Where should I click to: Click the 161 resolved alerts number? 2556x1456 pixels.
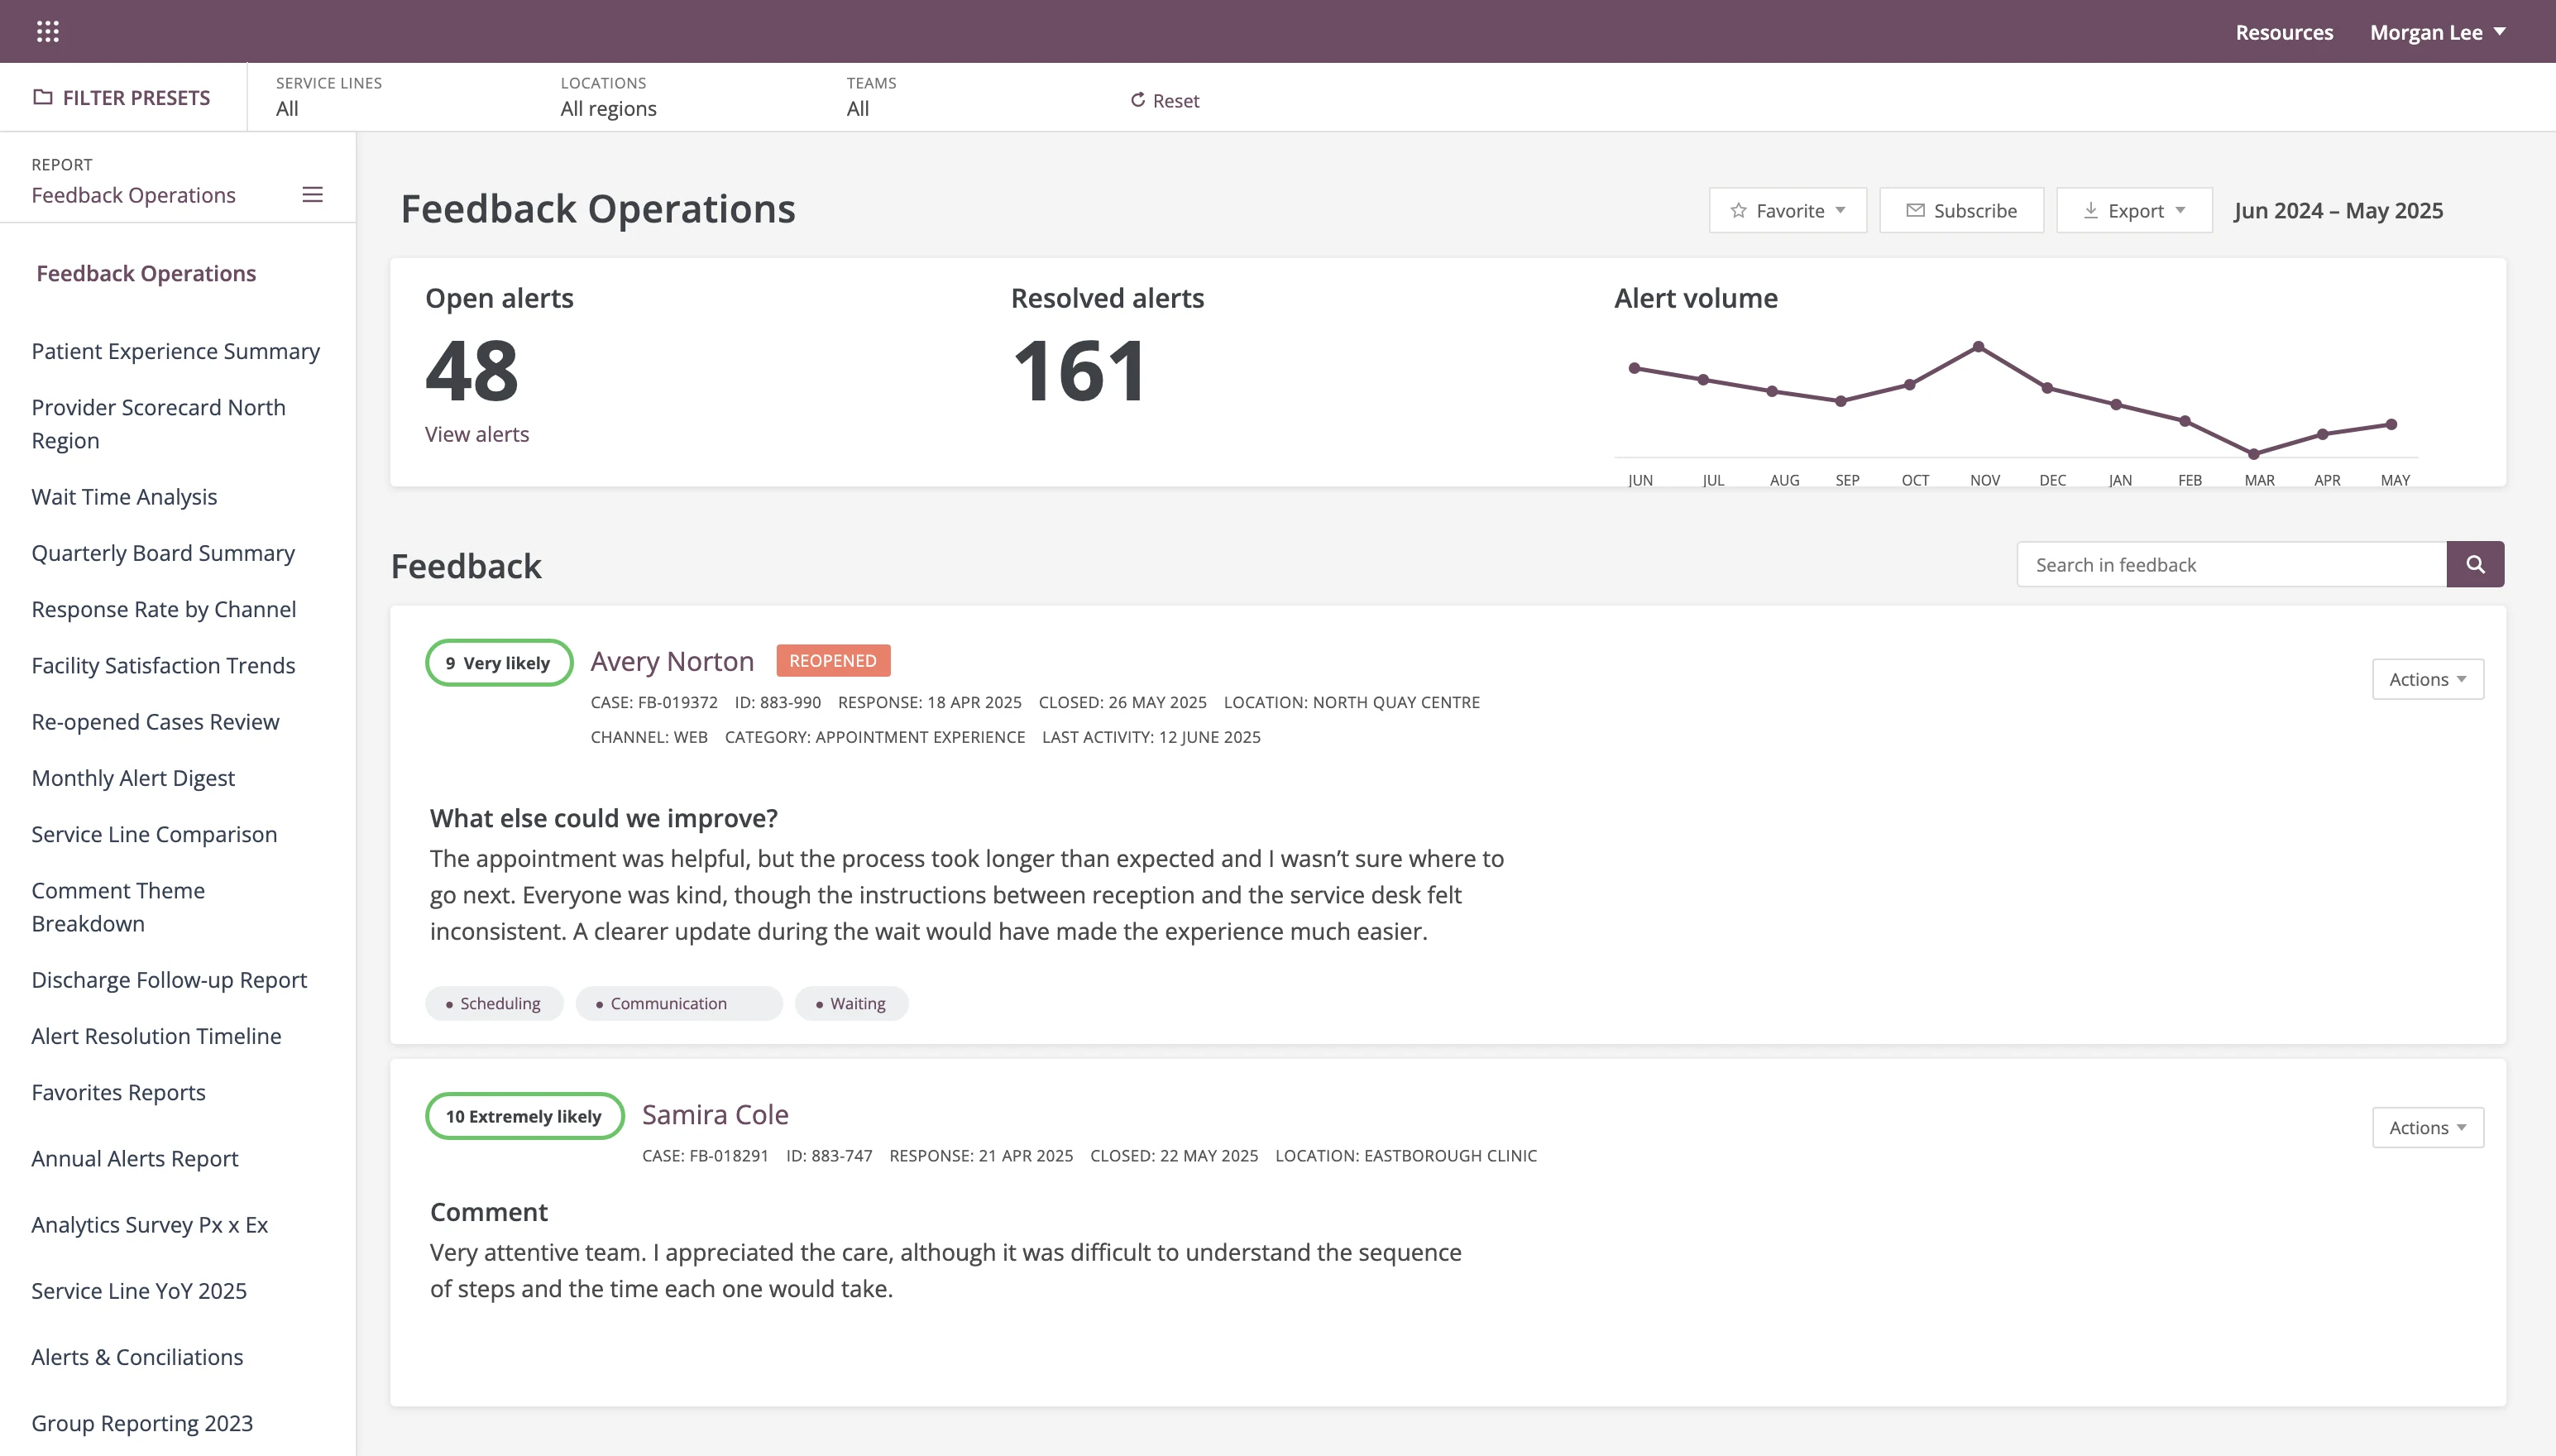1079,371
